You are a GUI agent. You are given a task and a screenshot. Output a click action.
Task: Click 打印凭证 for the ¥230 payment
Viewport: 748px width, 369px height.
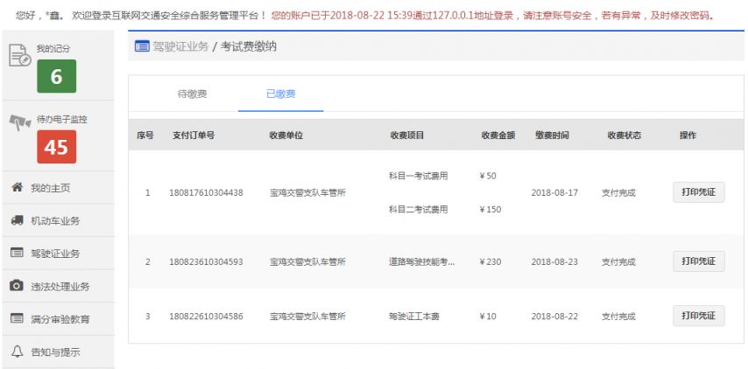tap(698, 261)
